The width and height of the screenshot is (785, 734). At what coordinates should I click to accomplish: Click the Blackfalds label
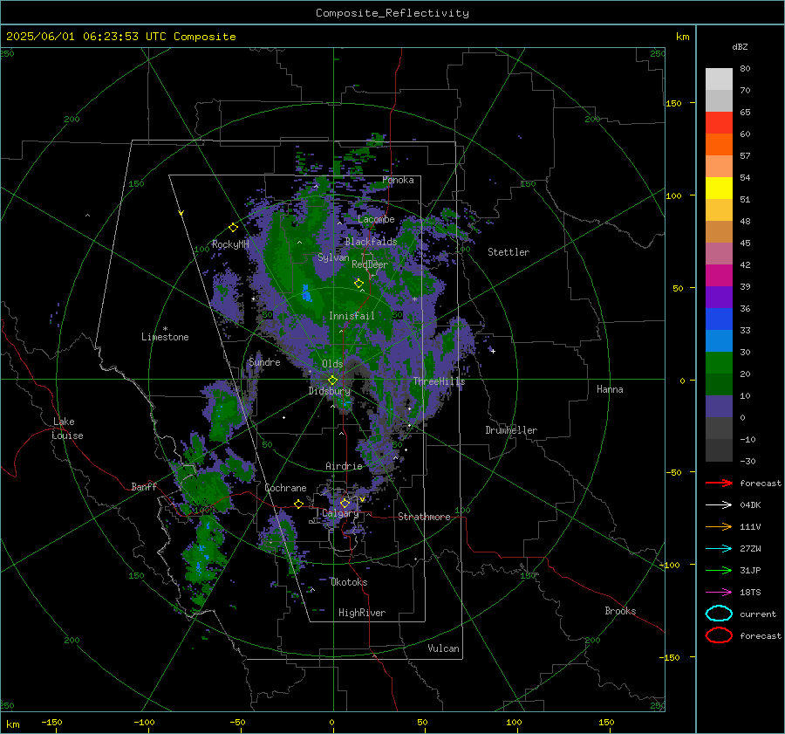(x=371, y=242)
